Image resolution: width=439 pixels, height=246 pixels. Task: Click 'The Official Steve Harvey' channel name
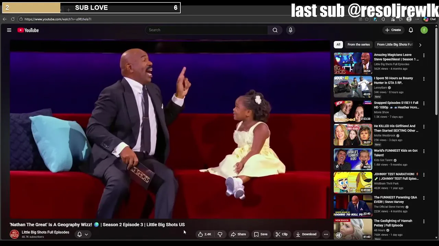click(389, 207)
